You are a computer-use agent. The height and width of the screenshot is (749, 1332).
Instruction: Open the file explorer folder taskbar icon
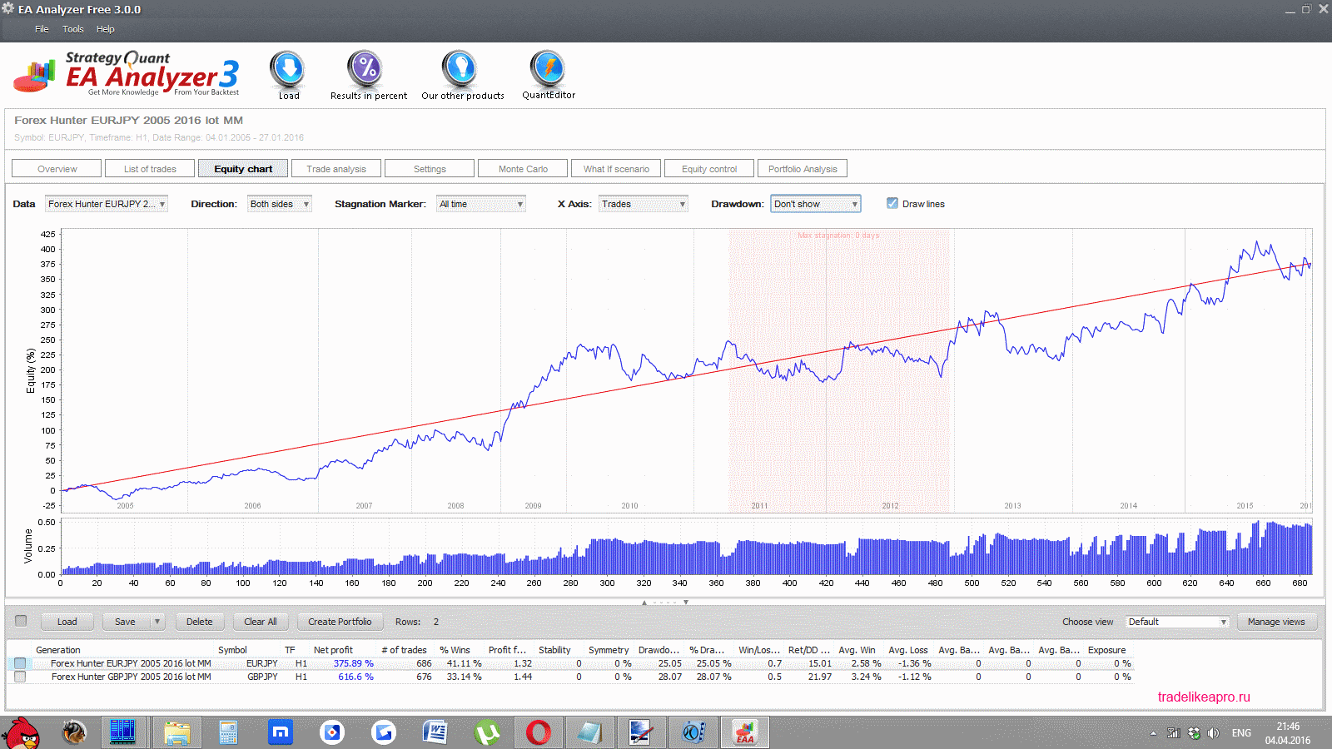coord(176,733)
